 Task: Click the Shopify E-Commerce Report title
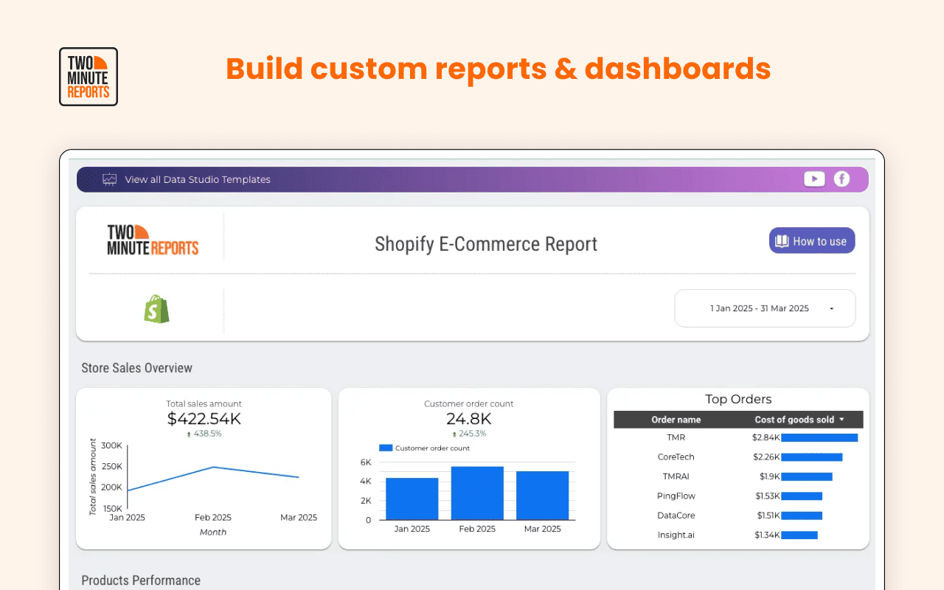(486, 244)
